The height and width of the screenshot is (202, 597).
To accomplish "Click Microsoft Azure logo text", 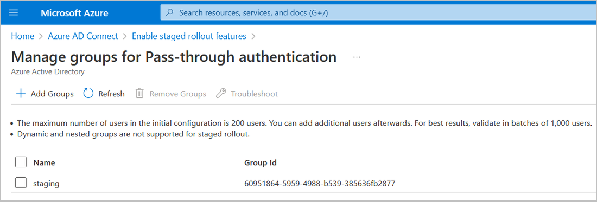I will [75, 14].
